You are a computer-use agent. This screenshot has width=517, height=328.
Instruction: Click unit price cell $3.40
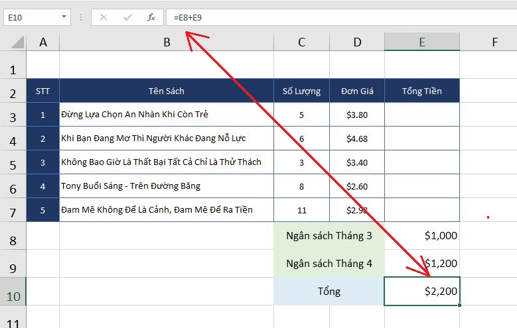pyautogui.click(x=357, y=162)
